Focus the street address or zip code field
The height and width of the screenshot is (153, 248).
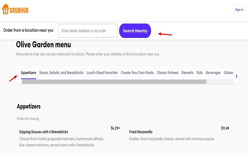click(88, 31)
